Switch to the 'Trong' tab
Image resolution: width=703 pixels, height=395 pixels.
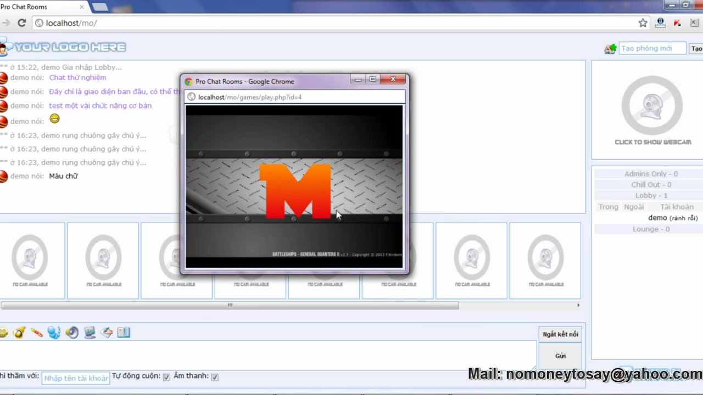pos(609,207)
